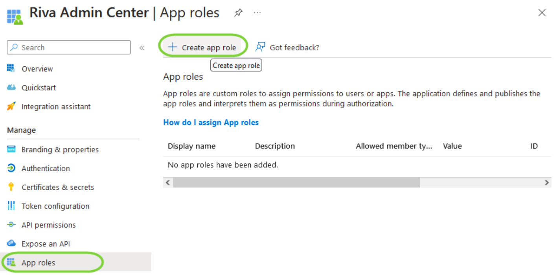Open Integration assistant
557x275 pixels.
[x=56, y=106]
